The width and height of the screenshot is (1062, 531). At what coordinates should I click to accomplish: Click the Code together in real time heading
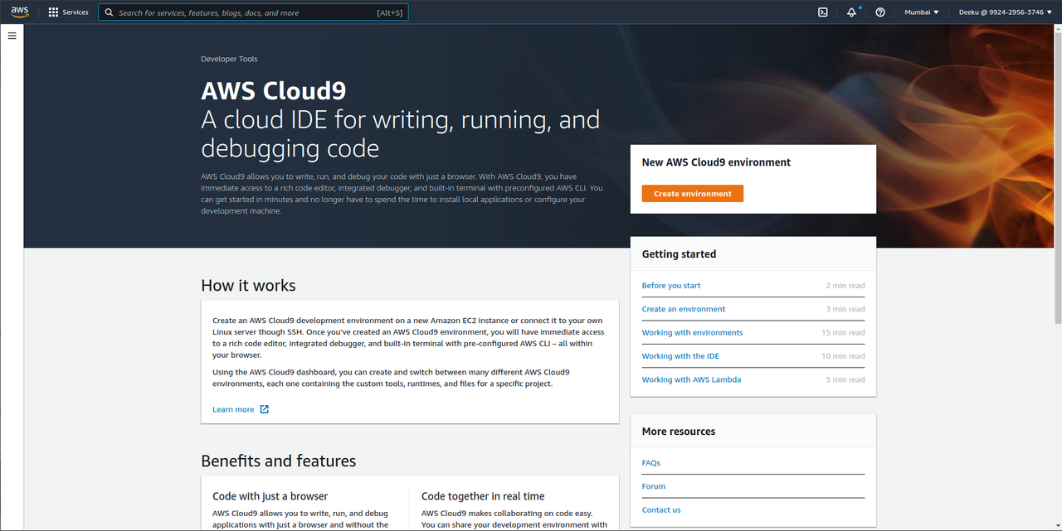tap(483, 496)
